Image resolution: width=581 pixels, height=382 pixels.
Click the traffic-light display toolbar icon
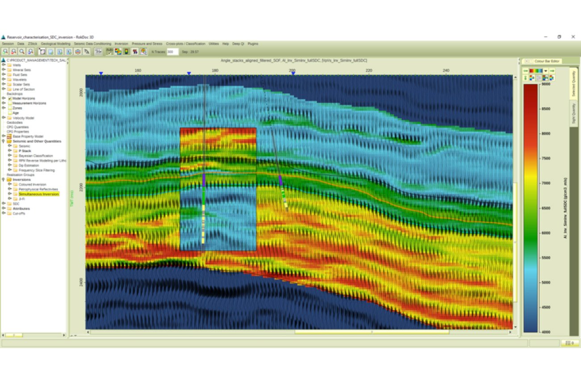pyautogui.click(x=126, y=51)
